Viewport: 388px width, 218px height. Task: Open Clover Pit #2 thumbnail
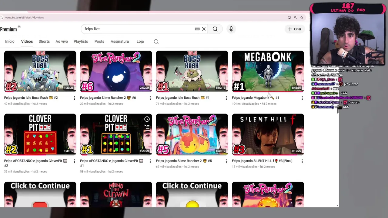40,134
